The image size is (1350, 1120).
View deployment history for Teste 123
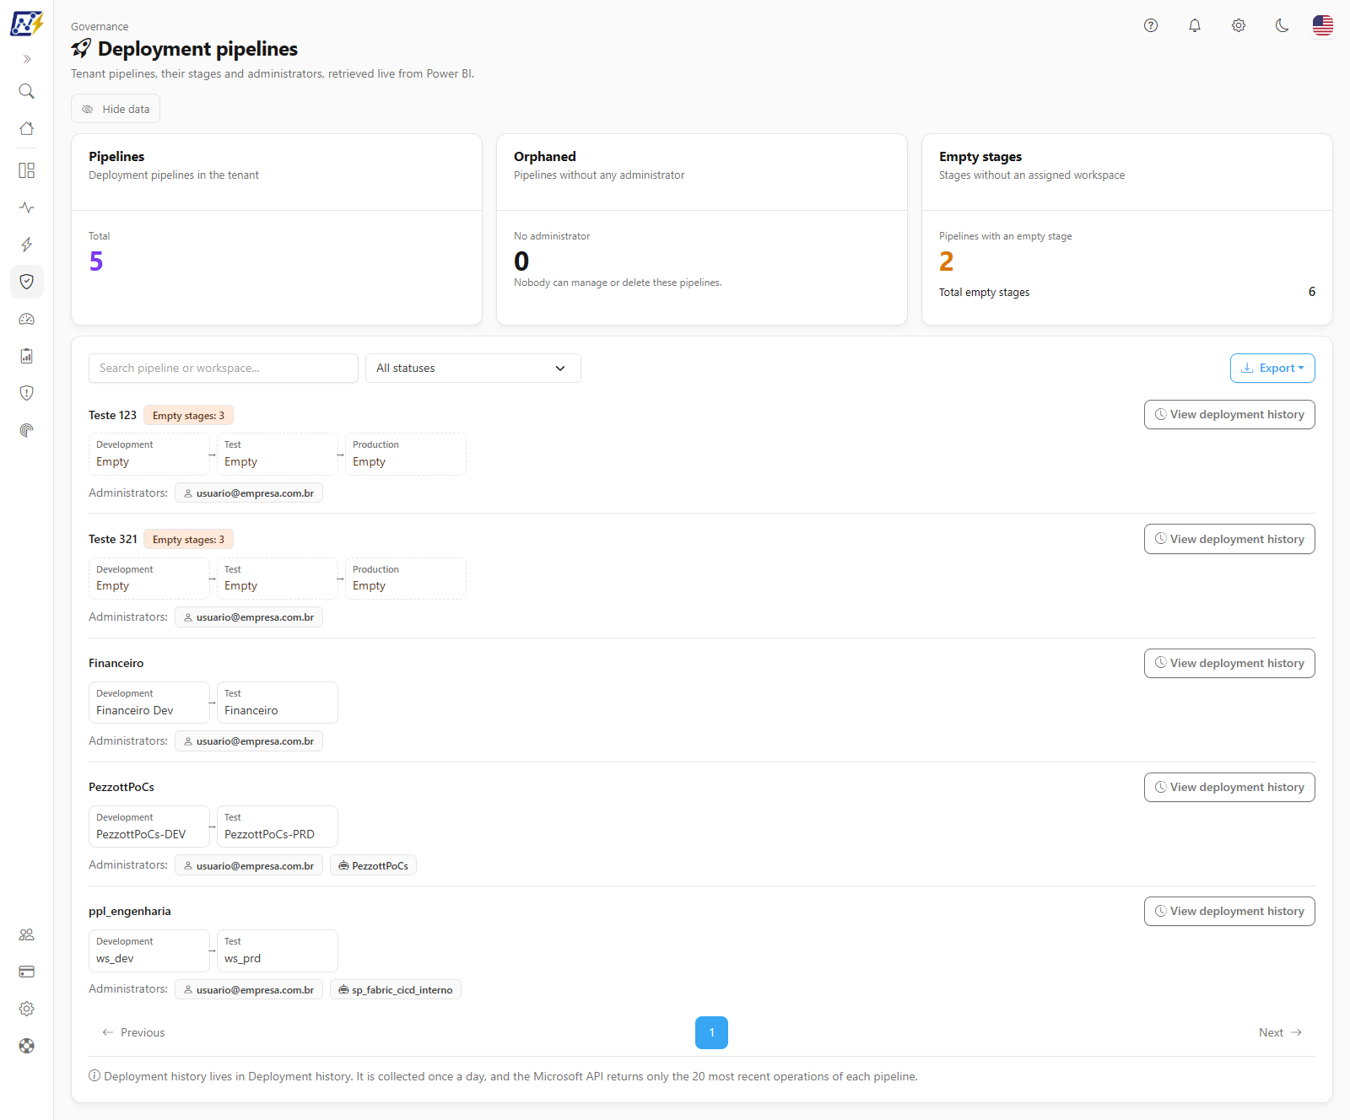1229,415
